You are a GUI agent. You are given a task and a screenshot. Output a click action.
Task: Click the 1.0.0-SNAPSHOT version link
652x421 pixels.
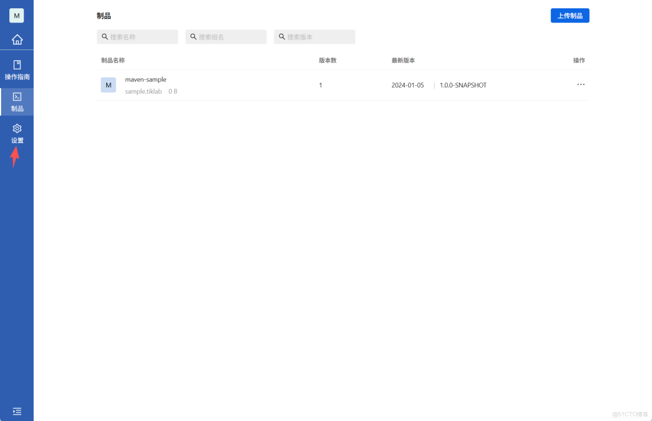tap(463, 85)
